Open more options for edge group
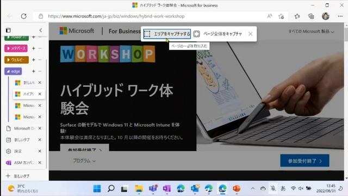The width and height of the screenshot is (348, 196). 40,71
